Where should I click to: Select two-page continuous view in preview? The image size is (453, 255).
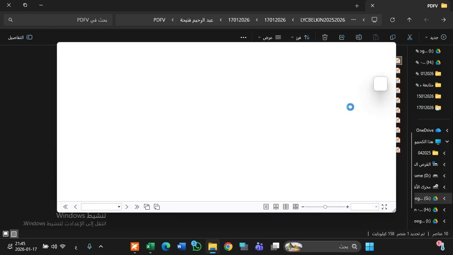tap(296, 207)
